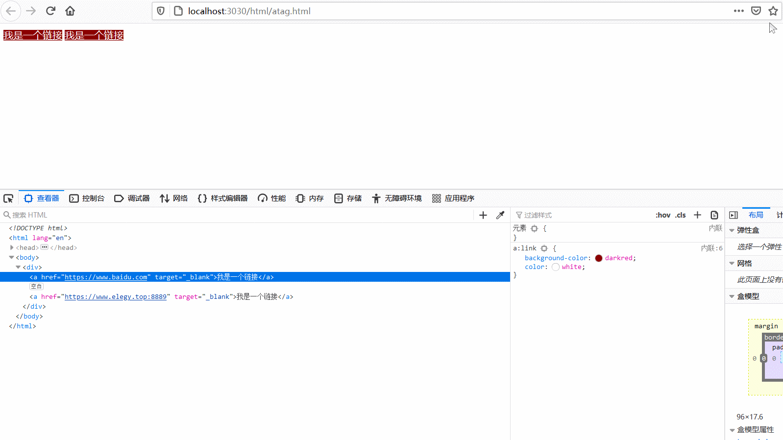783x440 pixels.
Task: Collapse the 盒模型属性 section
Action: [x=732, y=430]
